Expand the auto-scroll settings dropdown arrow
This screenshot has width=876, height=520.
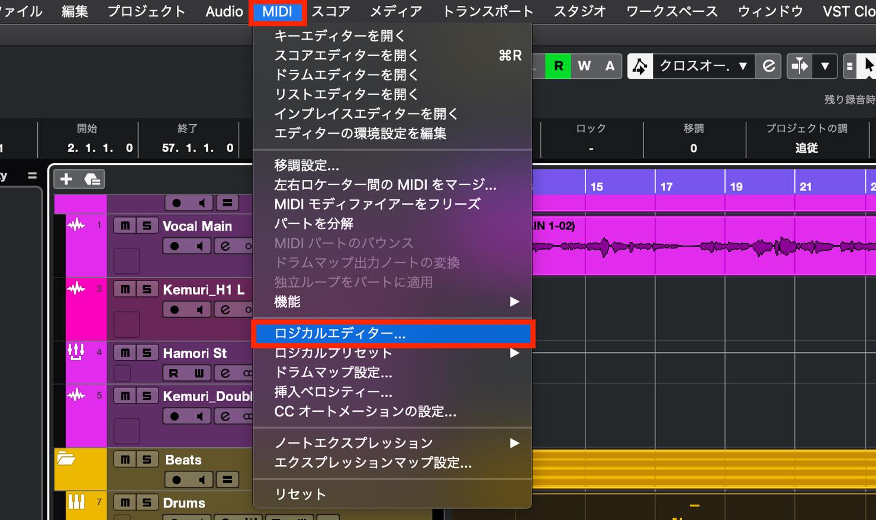tap(825, 66)
